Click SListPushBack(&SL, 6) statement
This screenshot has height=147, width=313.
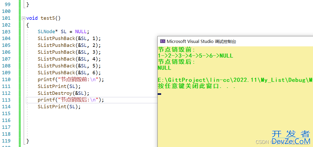click(x=69, y=73)
